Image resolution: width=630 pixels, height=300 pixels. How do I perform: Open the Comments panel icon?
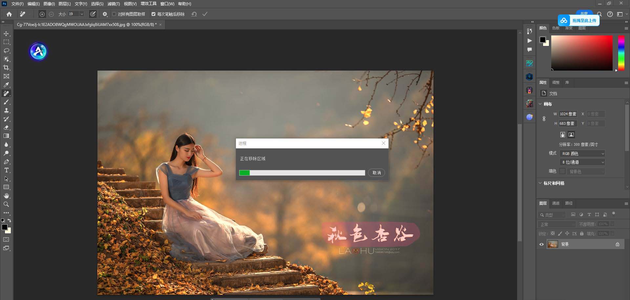click(529, 50)
